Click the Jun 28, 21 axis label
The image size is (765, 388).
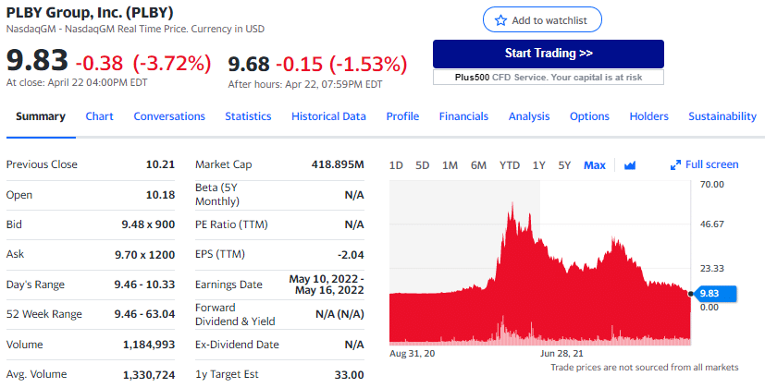[561, 354]
